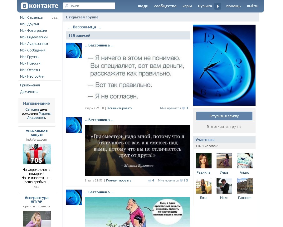283x227 pixels.
Task: Click the Аспирантура НГУЭУ ad photo
Action: [37, 219]
